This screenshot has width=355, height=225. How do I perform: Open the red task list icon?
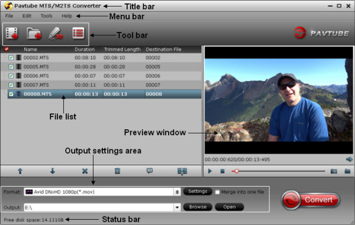(x=78, y=33)
